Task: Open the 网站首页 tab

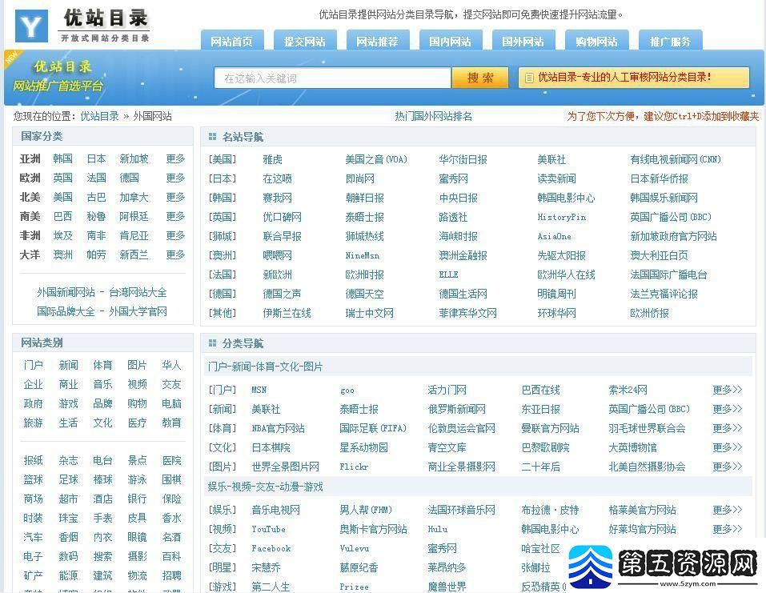Action: [x=232, y=42]
